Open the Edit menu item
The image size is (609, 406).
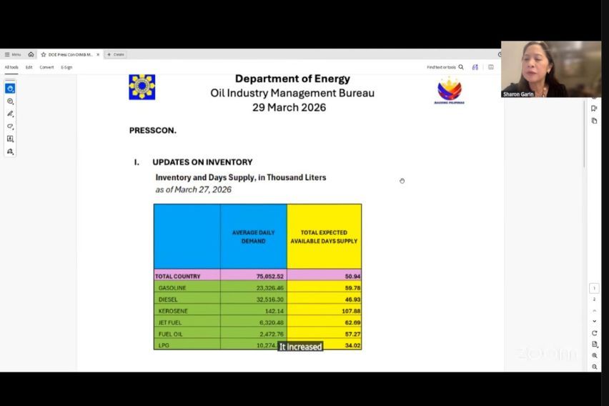pos(29,67)
